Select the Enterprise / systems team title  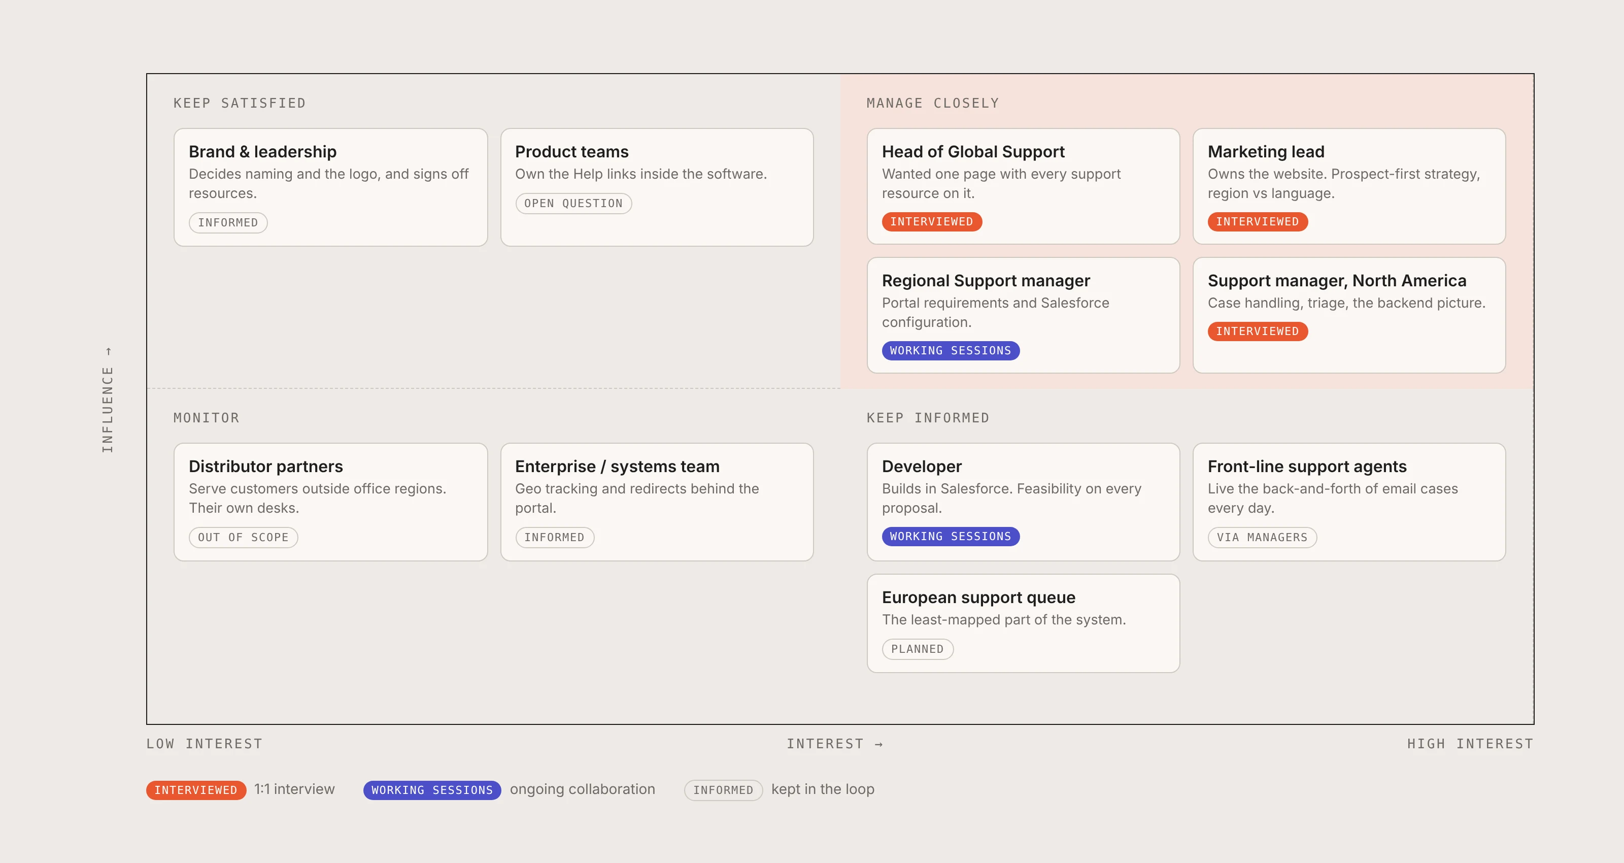(x=617, y=466)
